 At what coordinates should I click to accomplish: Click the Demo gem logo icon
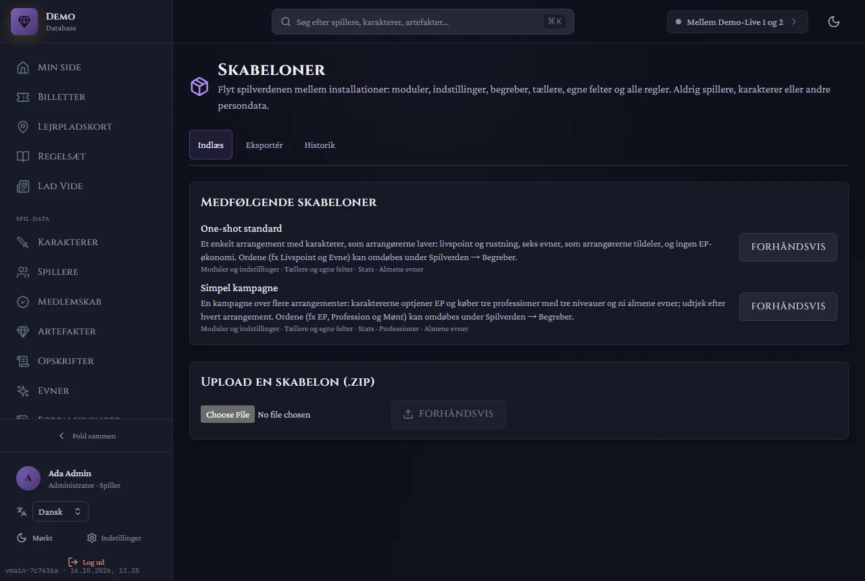[x=24, y=22]
